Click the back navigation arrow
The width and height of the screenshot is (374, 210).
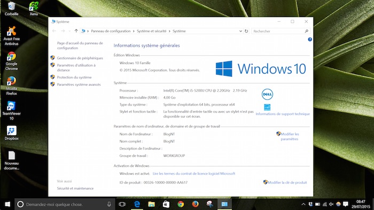point(54,31)
